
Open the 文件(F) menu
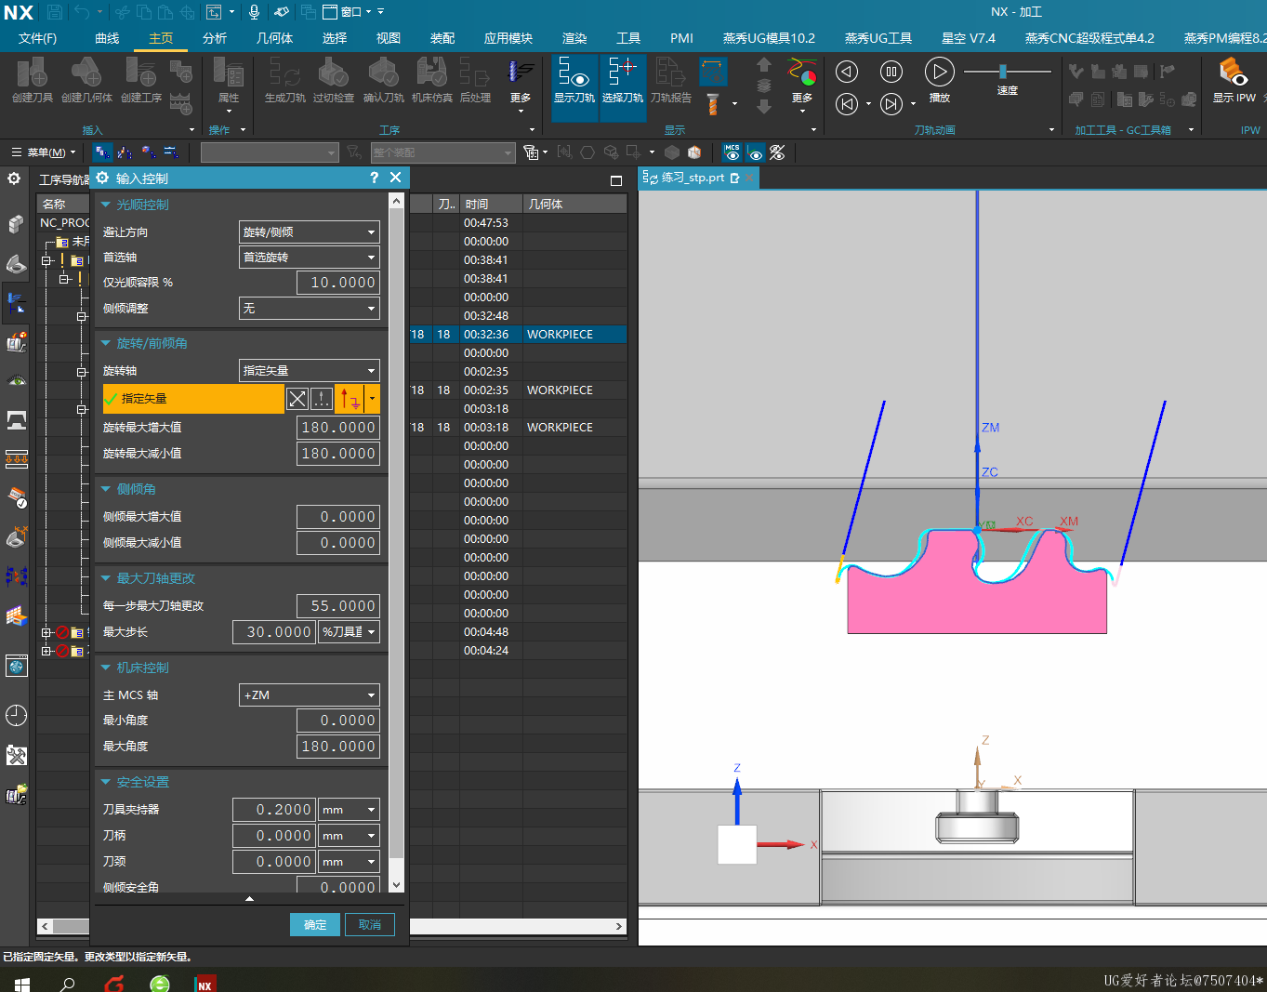pos(37,38)
